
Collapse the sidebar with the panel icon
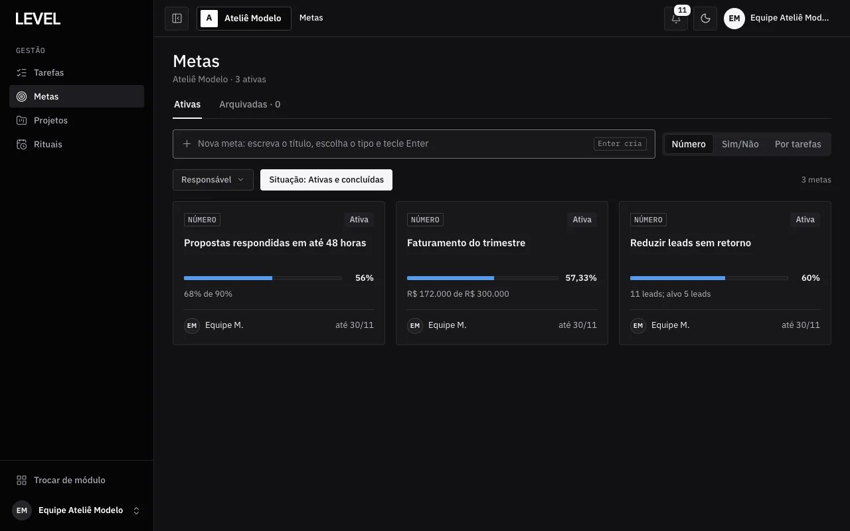pos(177,19)
